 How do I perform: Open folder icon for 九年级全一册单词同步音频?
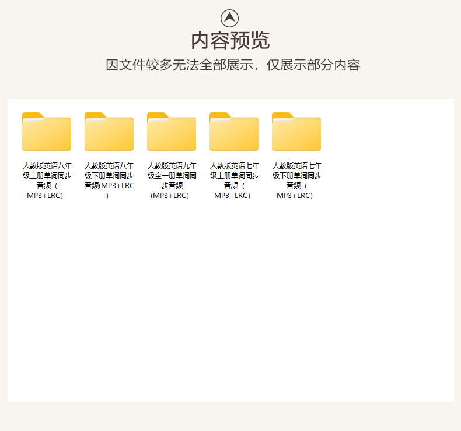tap(172, 132)
